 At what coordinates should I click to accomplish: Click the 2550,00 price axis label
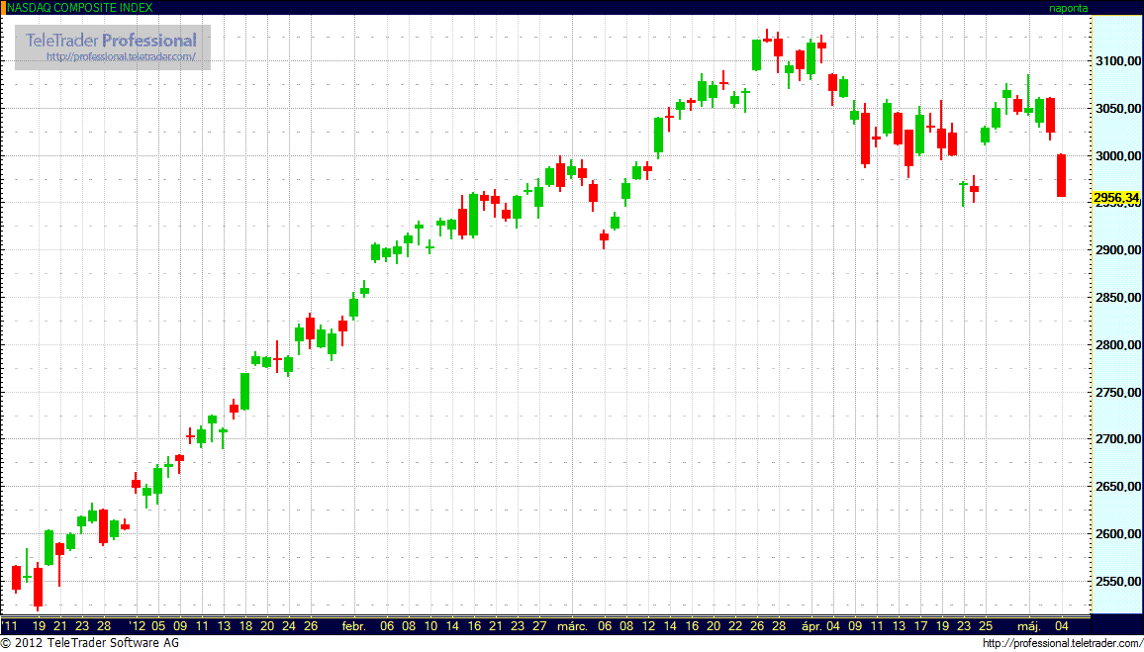pyautogui.click(x=1119, y=581)
